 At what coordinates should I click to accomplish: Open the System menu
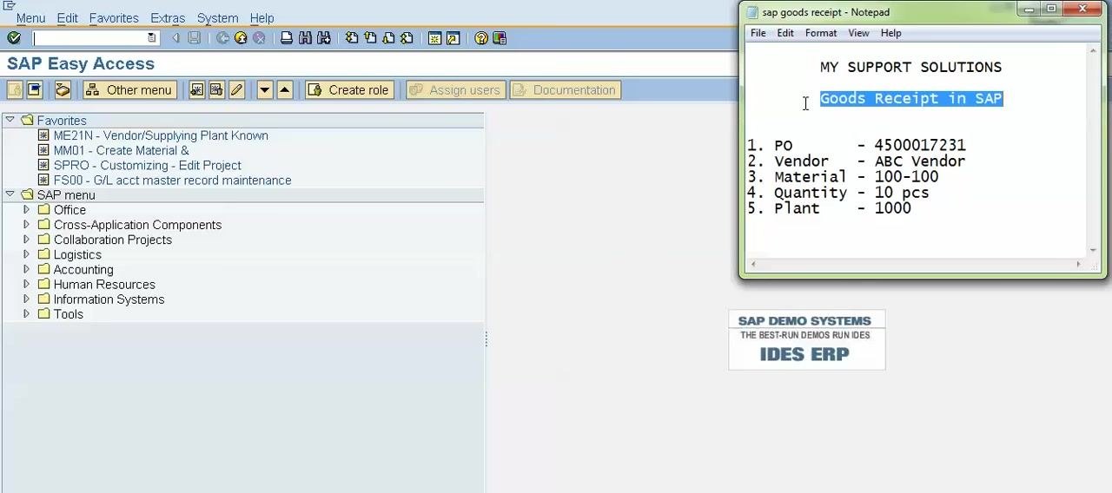point(217,18)
